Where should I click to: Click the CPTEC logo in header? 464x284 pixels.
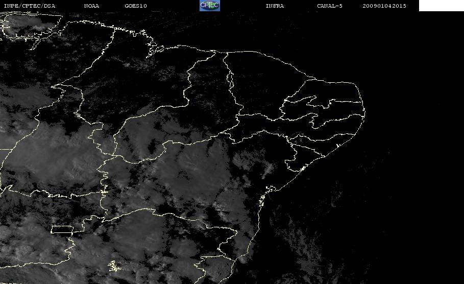click(x=209, y=5)
